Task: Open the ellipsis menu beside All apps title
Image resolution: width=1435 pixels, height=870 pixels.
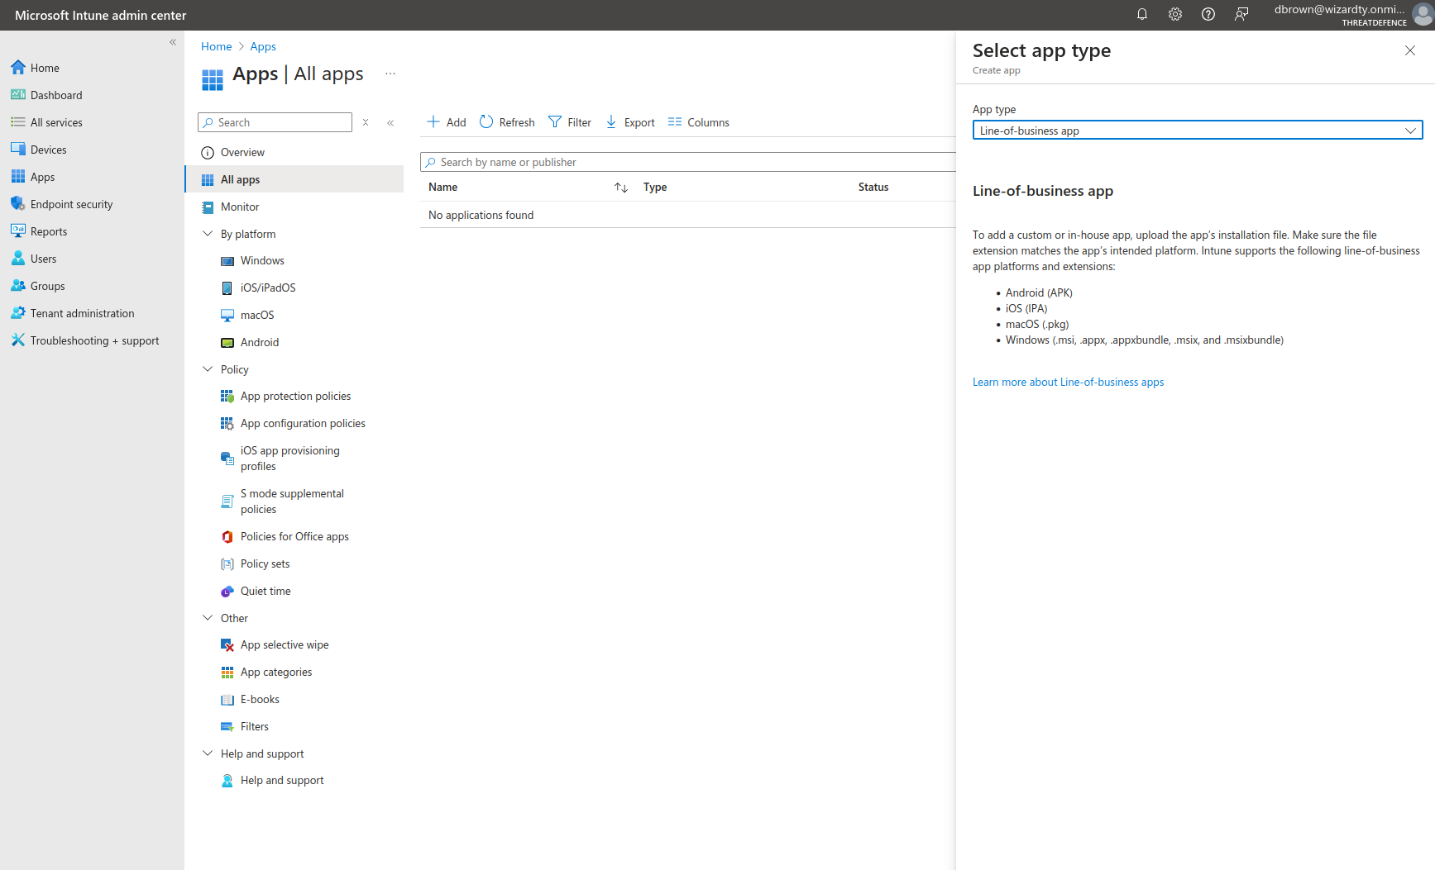Action: tap(390, 74)
